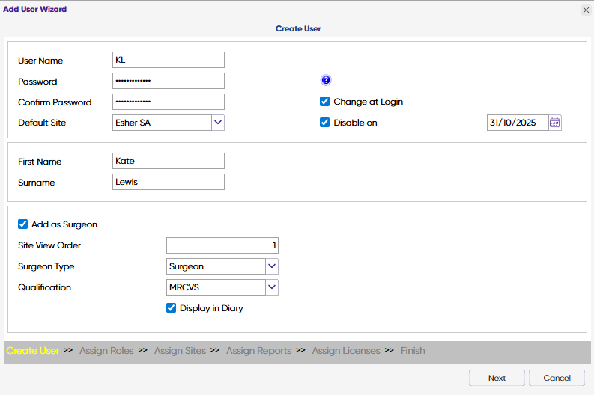Select the Assign Reports wizard step
The image size is (594, 395).
(x=258, y=350)
